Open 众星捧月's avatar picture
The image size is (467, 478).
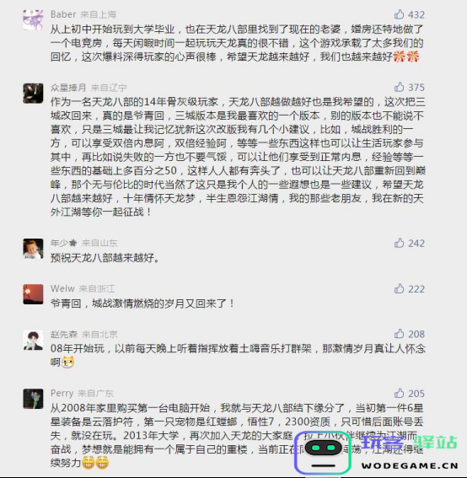click(x=33, y=93)
